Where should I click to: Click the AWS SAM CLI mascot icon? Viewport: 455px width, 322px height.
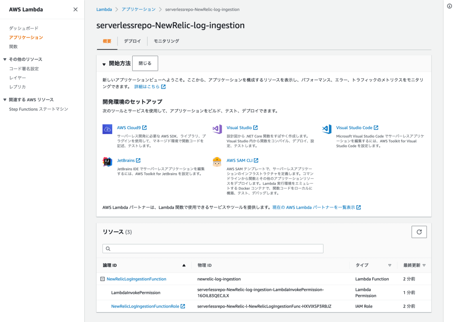(x=217, y=162)
